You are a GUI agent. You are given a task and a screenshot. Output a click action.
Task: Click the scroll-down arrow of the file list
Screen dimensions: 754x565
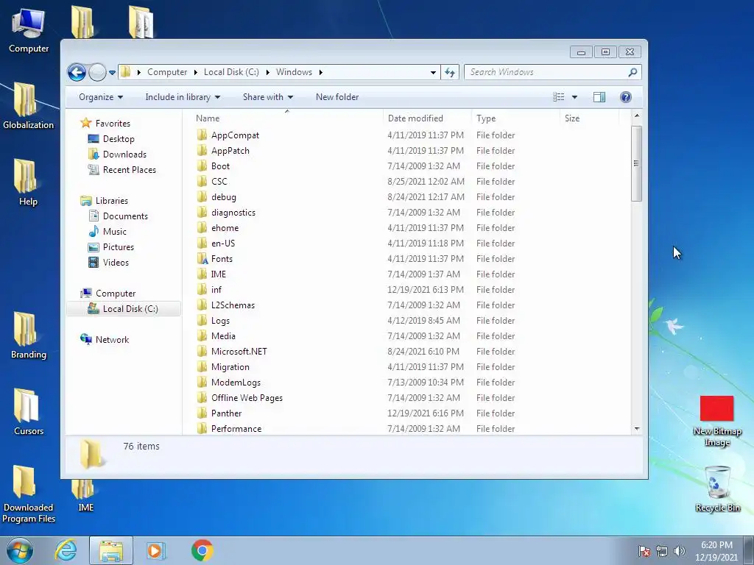click(x=637, y=429)
